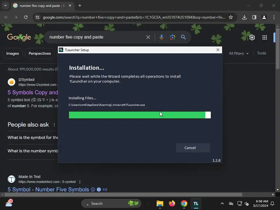Open the taskbar clock showing 6:38 AM
Viewport: 280px width, 210px height.
(x=261, y=203)
